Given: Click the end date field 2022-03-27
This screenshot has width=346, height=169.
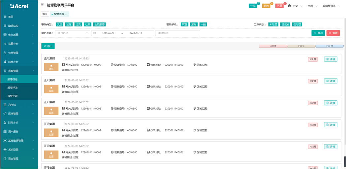Looking at the screenshot, I should (136, 33).
